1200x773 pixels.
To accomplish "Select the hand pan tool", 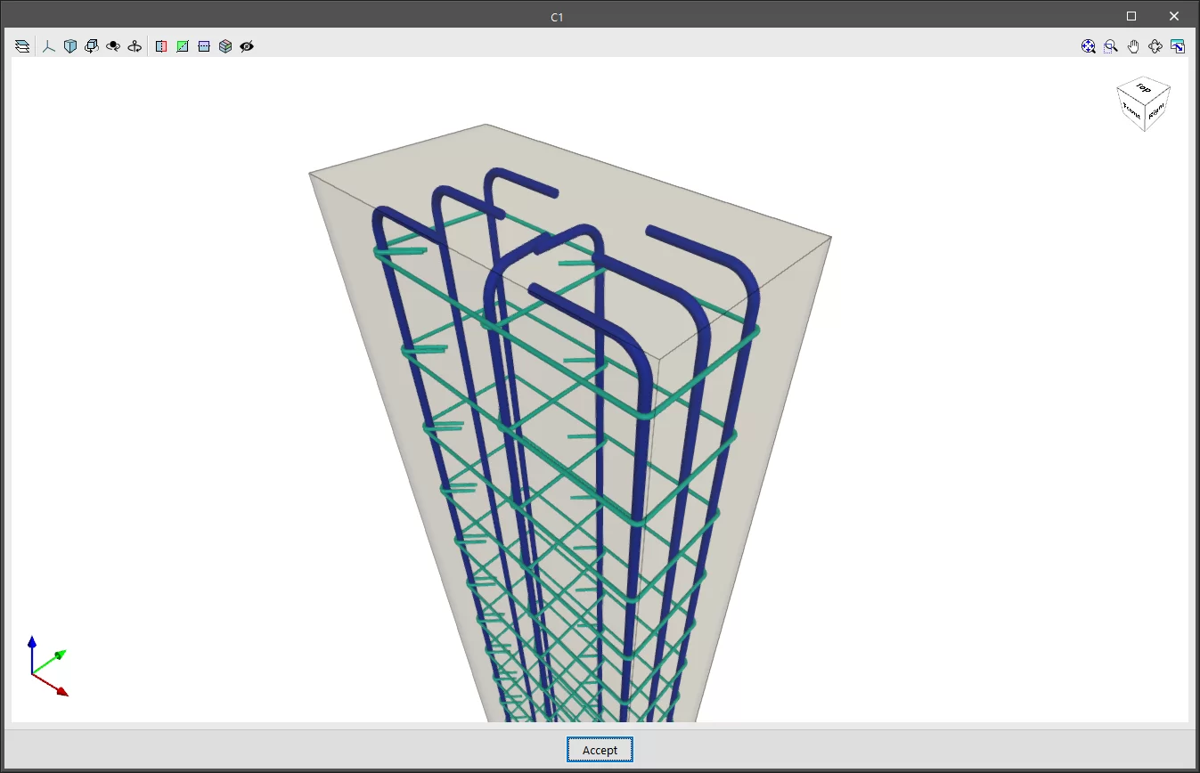I will click(1133, 46).
